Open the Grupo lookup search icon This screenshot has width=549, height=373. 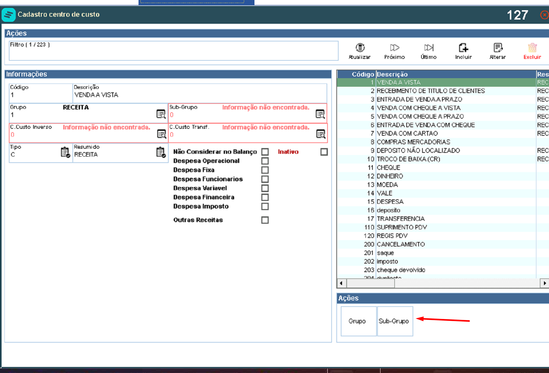(x=161, y=114)
